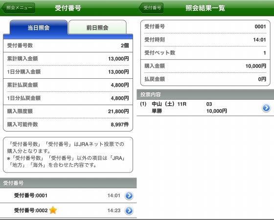Switch to the 前日照会 tab

97,27
